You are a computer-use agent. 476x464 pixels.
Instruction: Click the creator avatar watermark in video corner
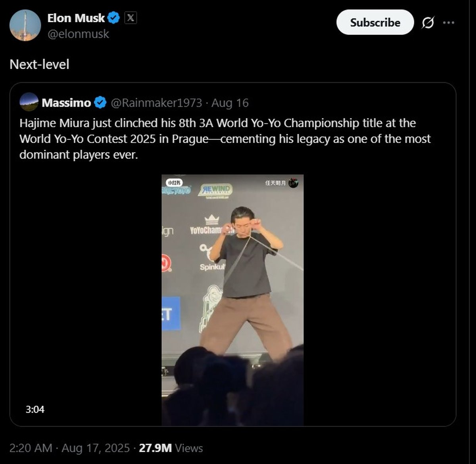(293, 183)
